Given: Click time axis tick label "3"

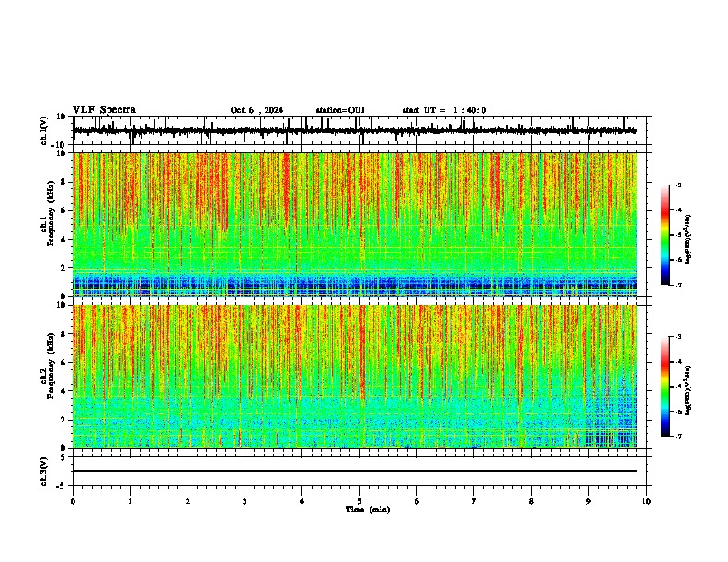Looking at the screenshot, I should pos(245,501).
